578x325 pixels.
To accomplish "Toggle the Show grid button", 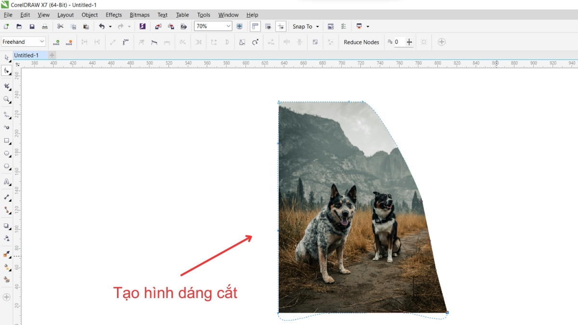I will [x=268, y=26].
